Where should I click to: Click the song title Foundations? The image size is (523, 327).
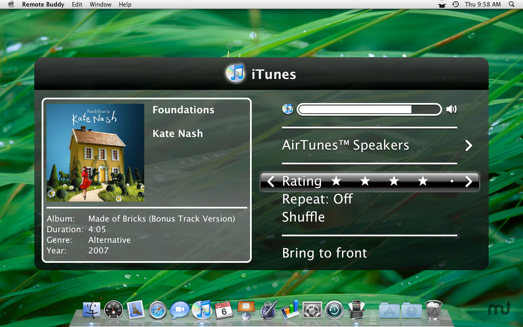183,110
